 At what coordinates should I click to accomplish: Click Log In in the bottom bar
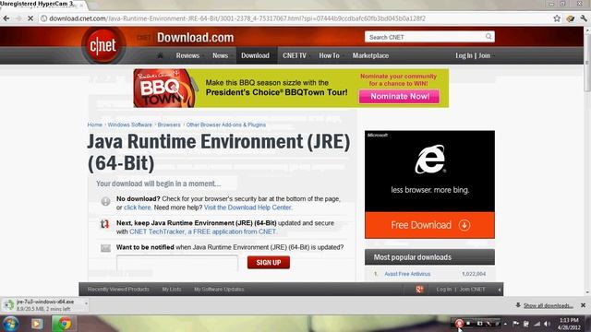coord(444,289)
